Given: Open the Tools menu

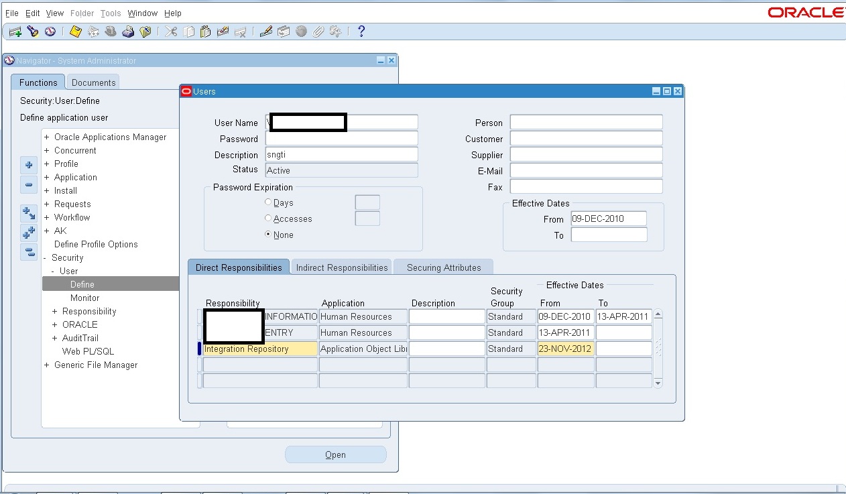Looking at the screenshot, I should (110, 13).
